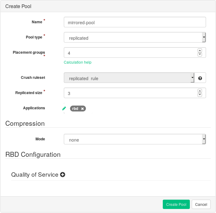This screenshot has width=216, height=213.
Task: Increase Placement groups with up arrow
Action: pyautogui.click(x=200, y=50)
